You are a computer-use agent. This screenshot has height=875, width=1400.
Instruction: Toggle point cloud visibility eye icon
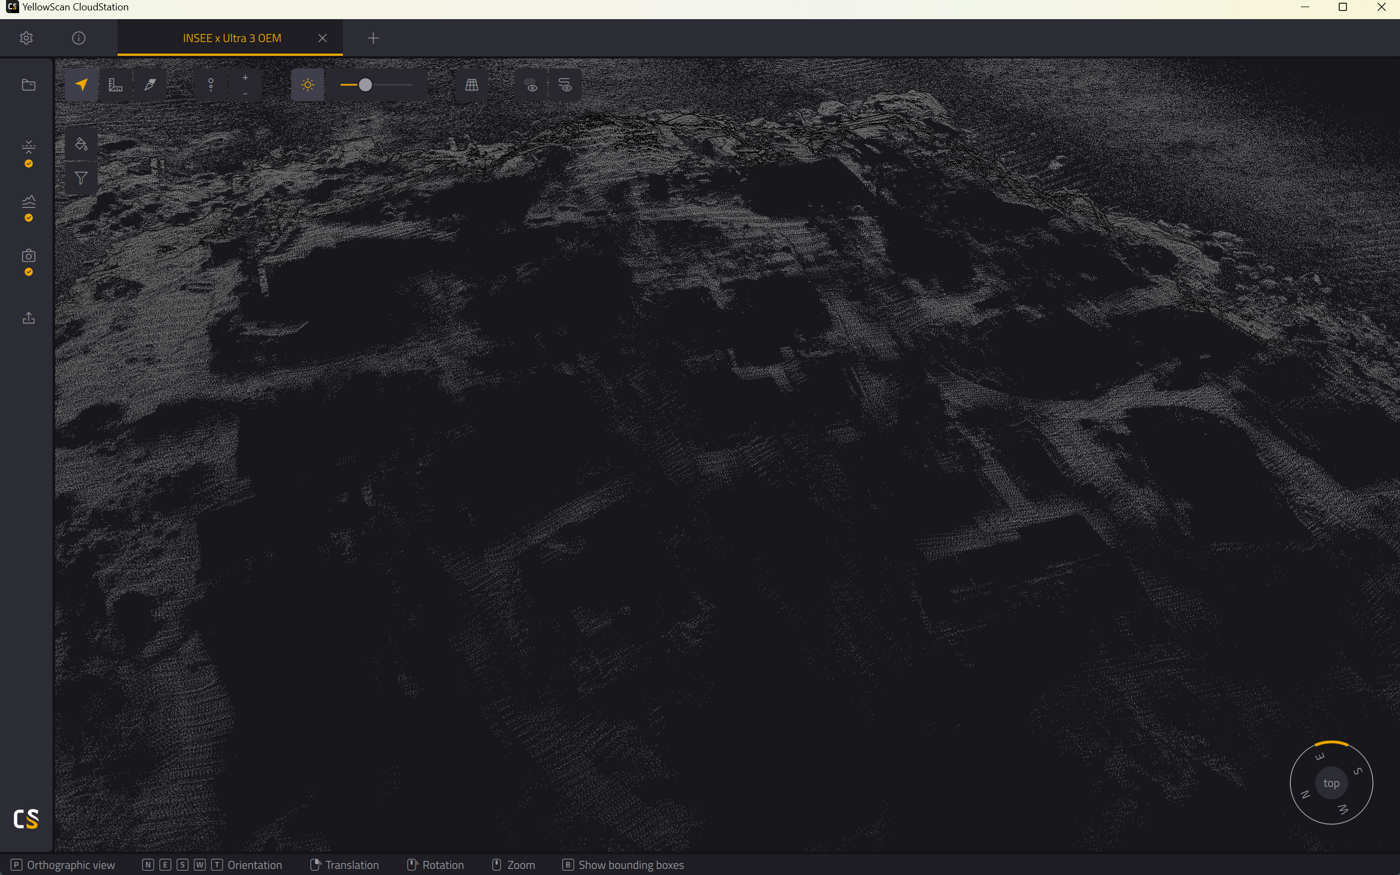click(x=531, y=85)
